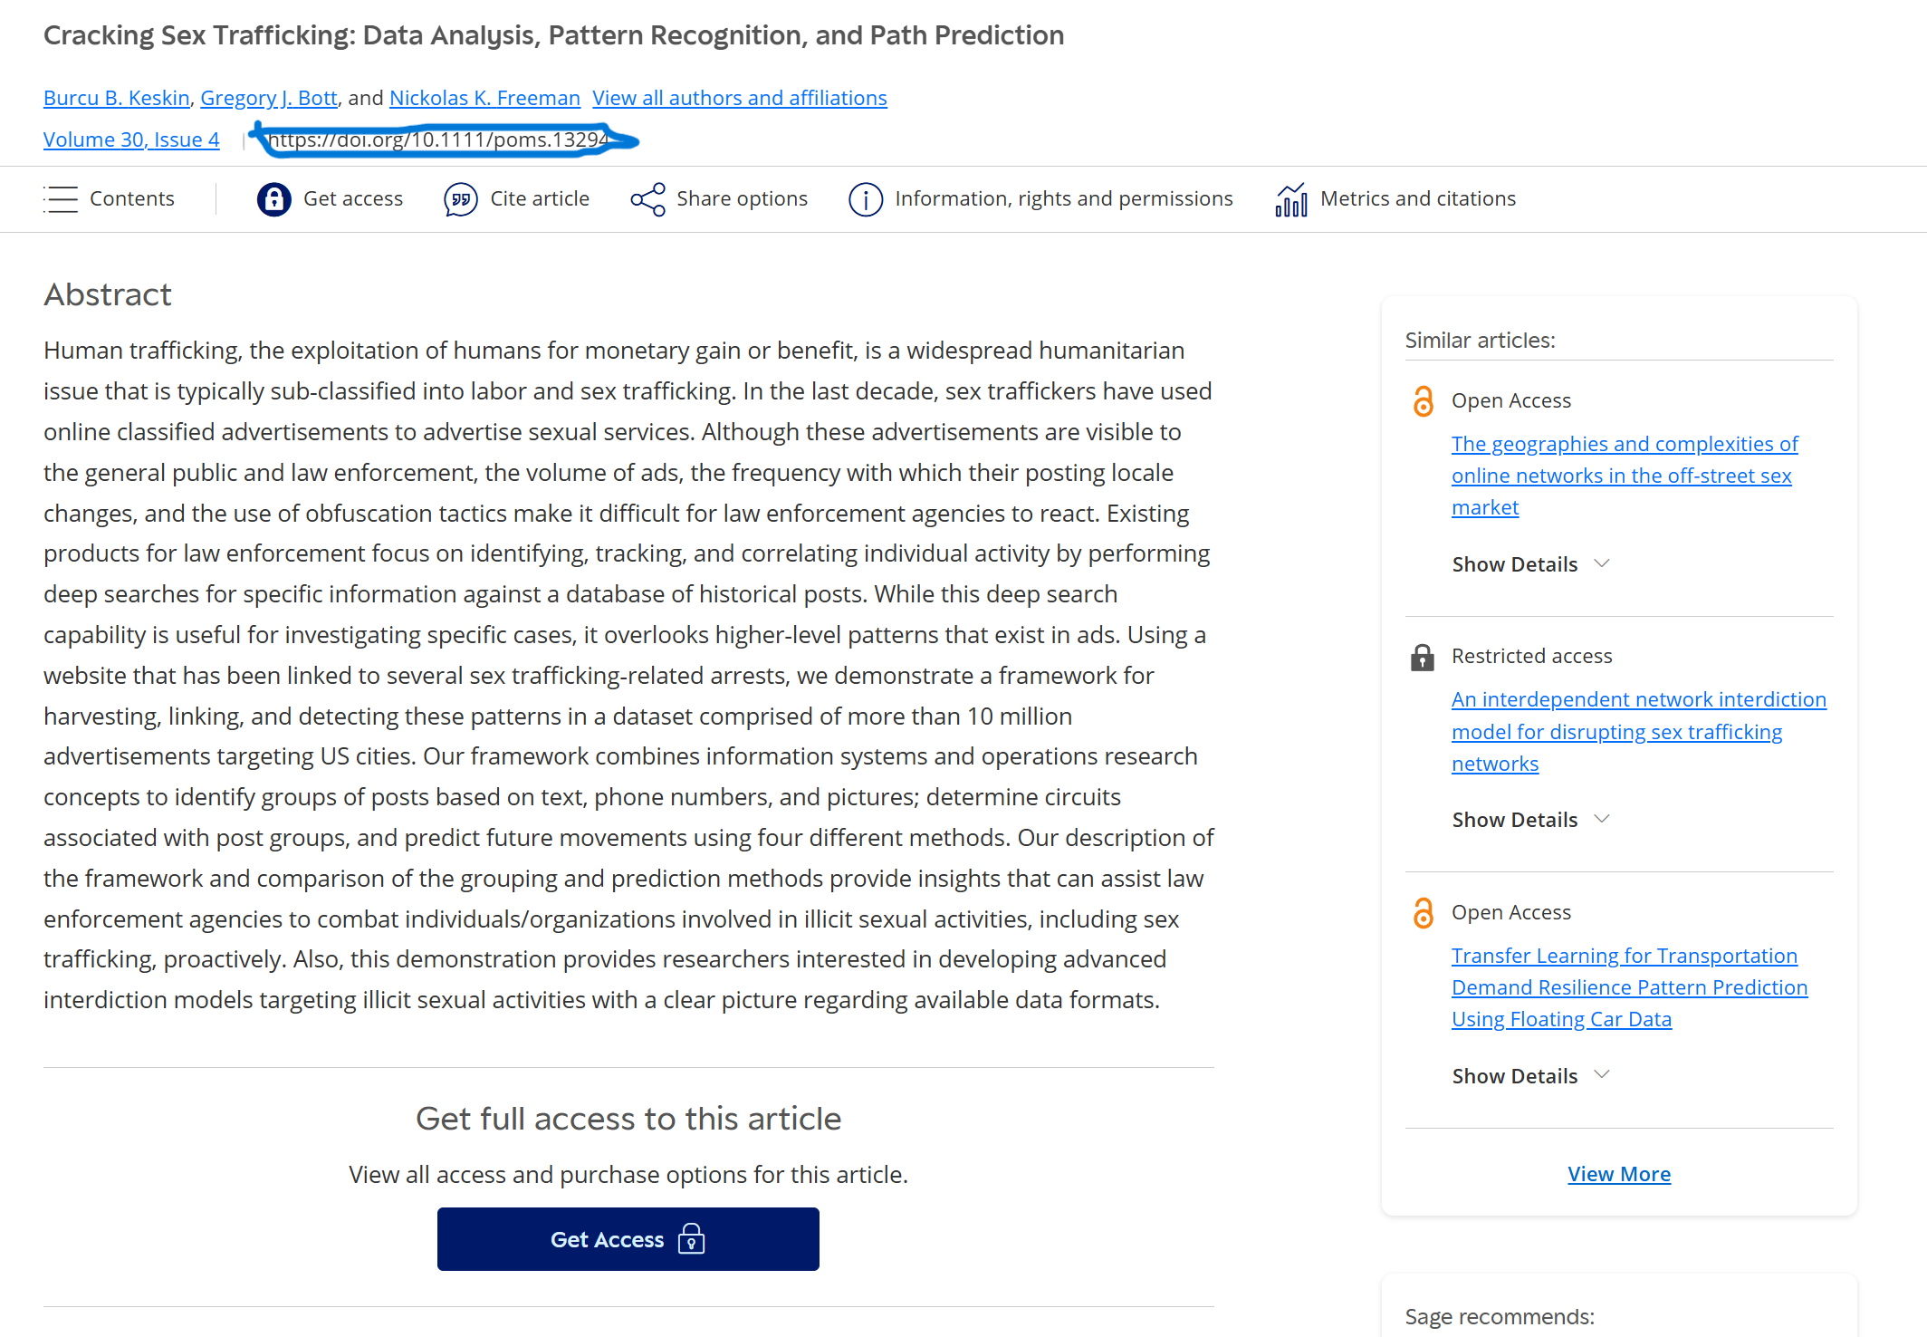Expand Show Details for geographies article
This screenshot has width=1927, height=1337.
pyautogui.click(x=1530, y=564)
